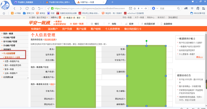Switch to the 平安银行_百度搜索 tab
Viewport: 207px width, 109px height.
[x=25, y=2]
